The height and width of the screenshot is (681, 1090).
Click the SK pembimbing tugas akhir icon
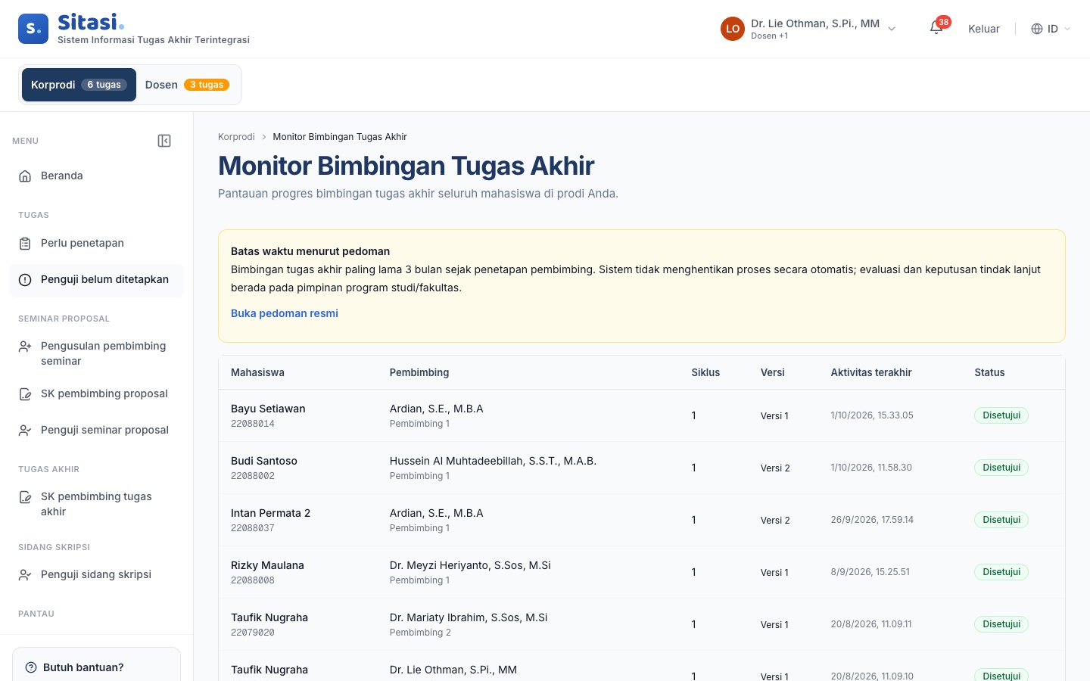pos(25,497)
